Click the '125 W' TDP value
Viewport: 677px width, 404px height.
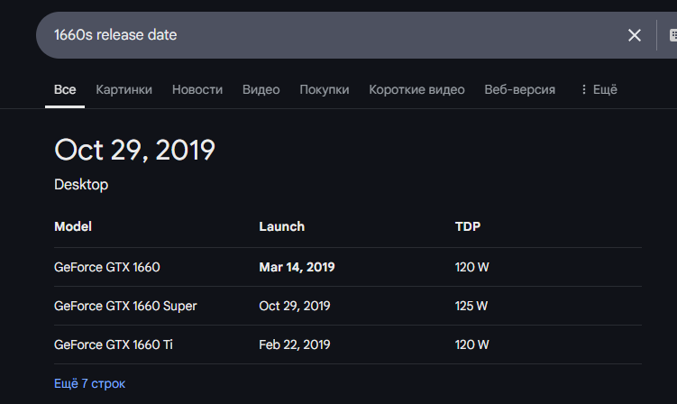[471, 306]
